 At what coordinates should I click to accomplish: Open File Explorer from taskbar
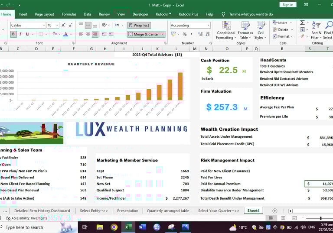(100, 227)
